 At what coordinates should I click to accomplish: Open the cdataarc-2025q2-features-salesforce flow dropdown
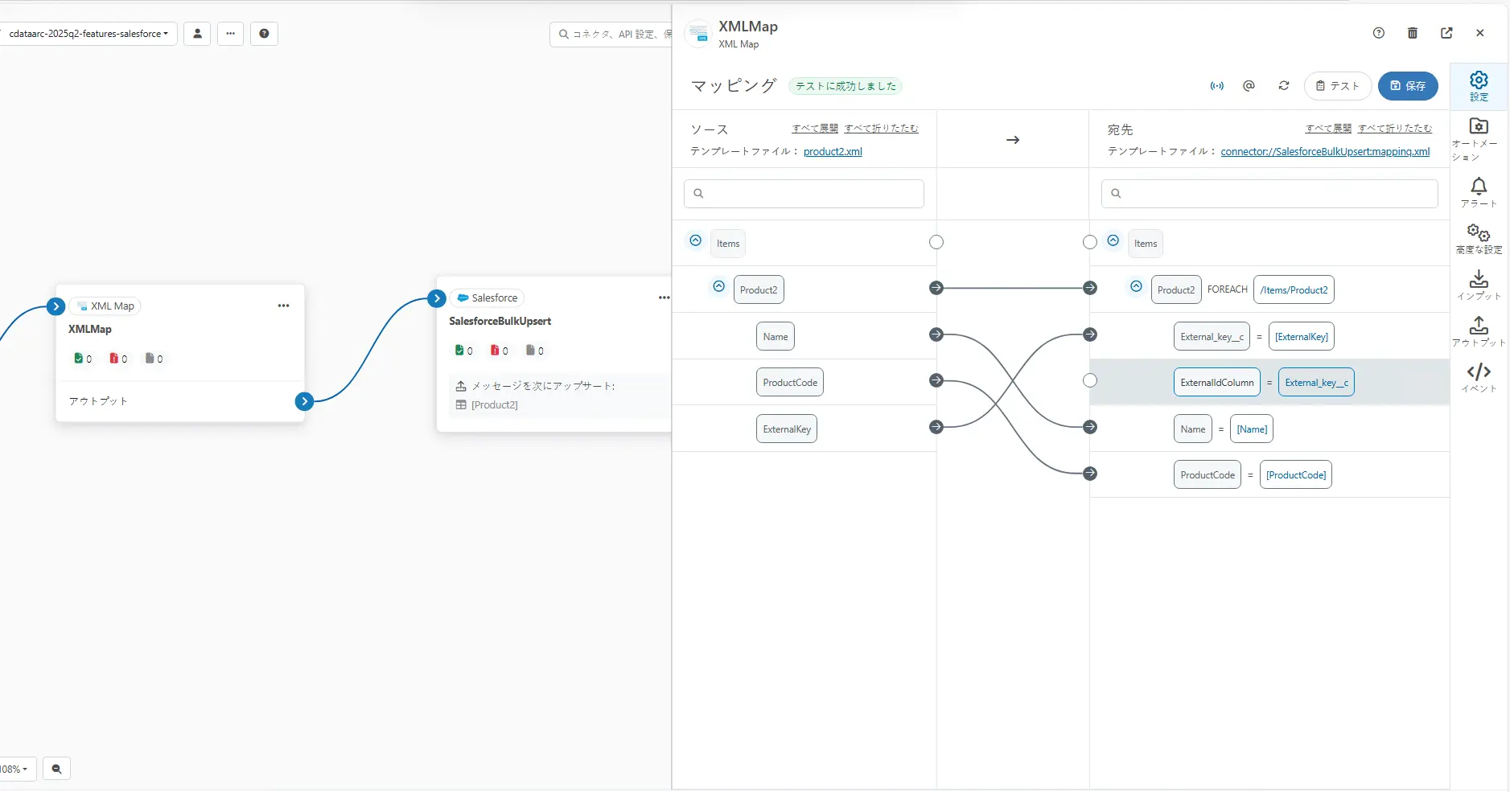88,34
